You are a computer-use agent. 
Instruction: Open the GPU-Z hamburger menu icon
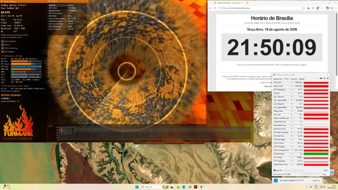(328, 78)
